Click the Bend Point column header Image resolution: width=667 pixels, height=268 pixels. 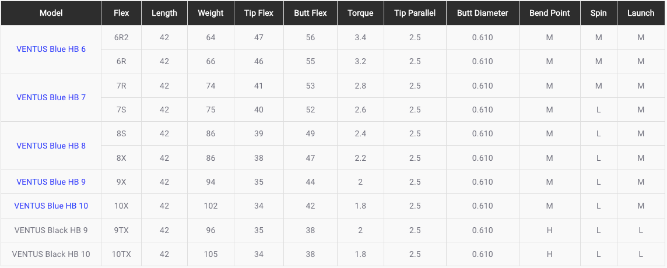click(550, 13)
